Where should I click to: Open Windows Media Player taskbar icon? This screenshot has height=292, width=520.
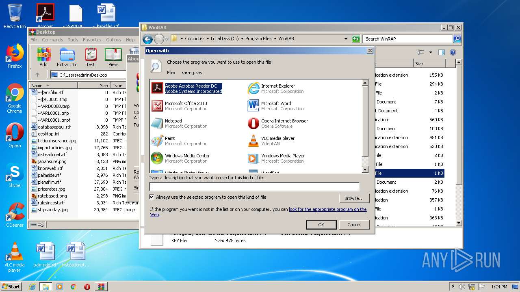60,287
